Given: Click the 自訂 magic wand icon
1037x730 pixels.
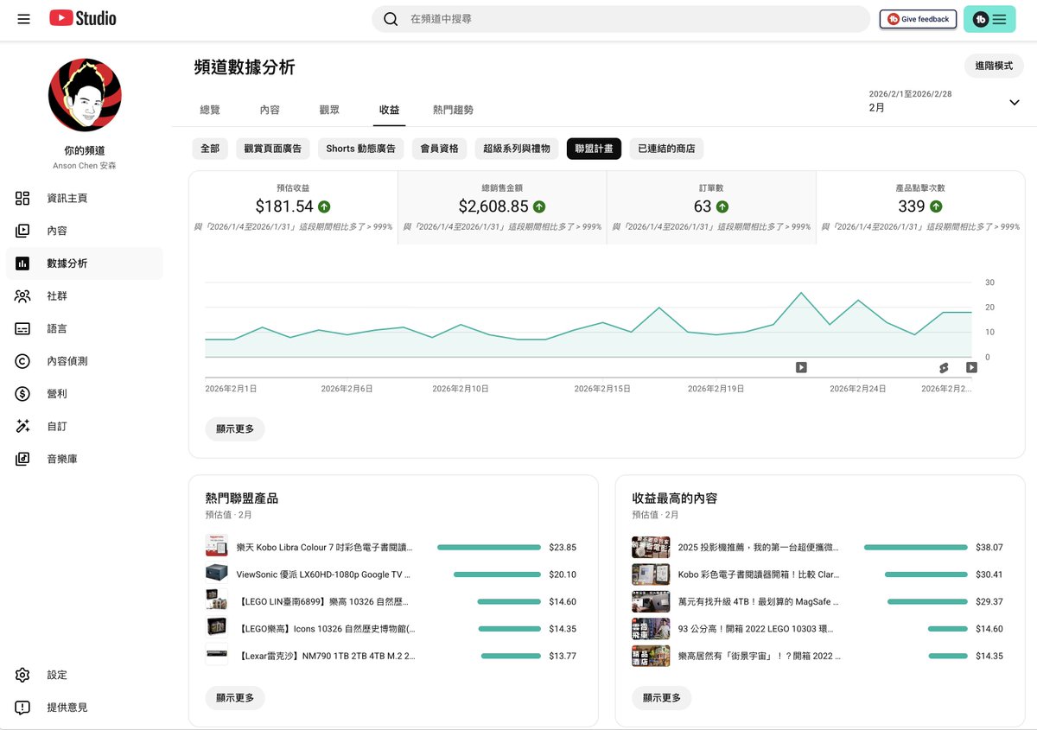Looking at the screenshot, I should point(22,426).
